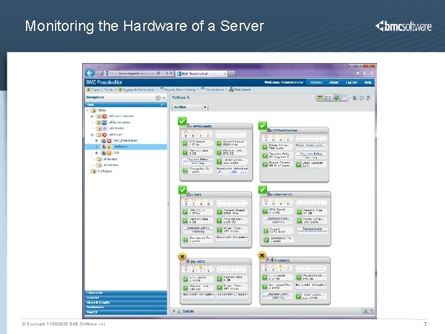Open My Folders in navigation tree

tap(104, 171)
